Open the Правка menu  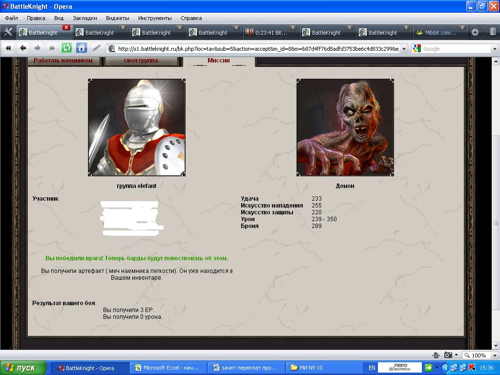coord(36,18)
